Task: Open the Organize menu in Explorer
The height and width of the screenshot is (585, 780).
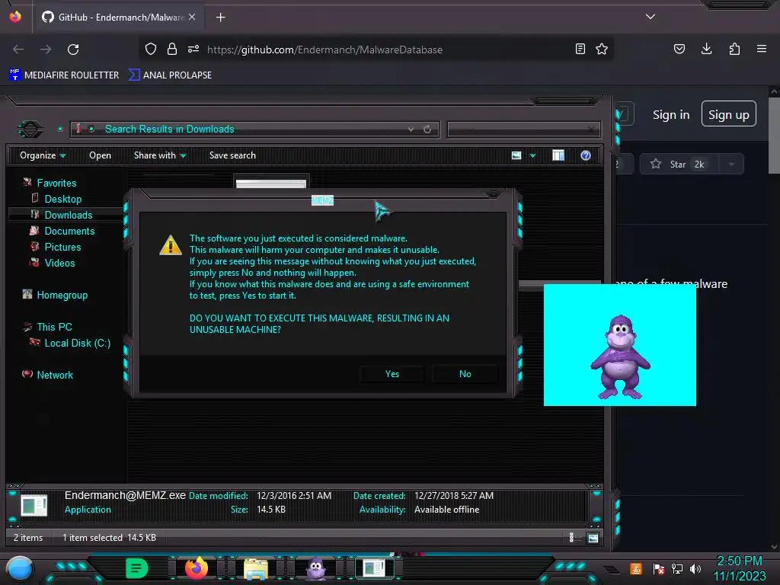Action: click(x=43, y=155)
